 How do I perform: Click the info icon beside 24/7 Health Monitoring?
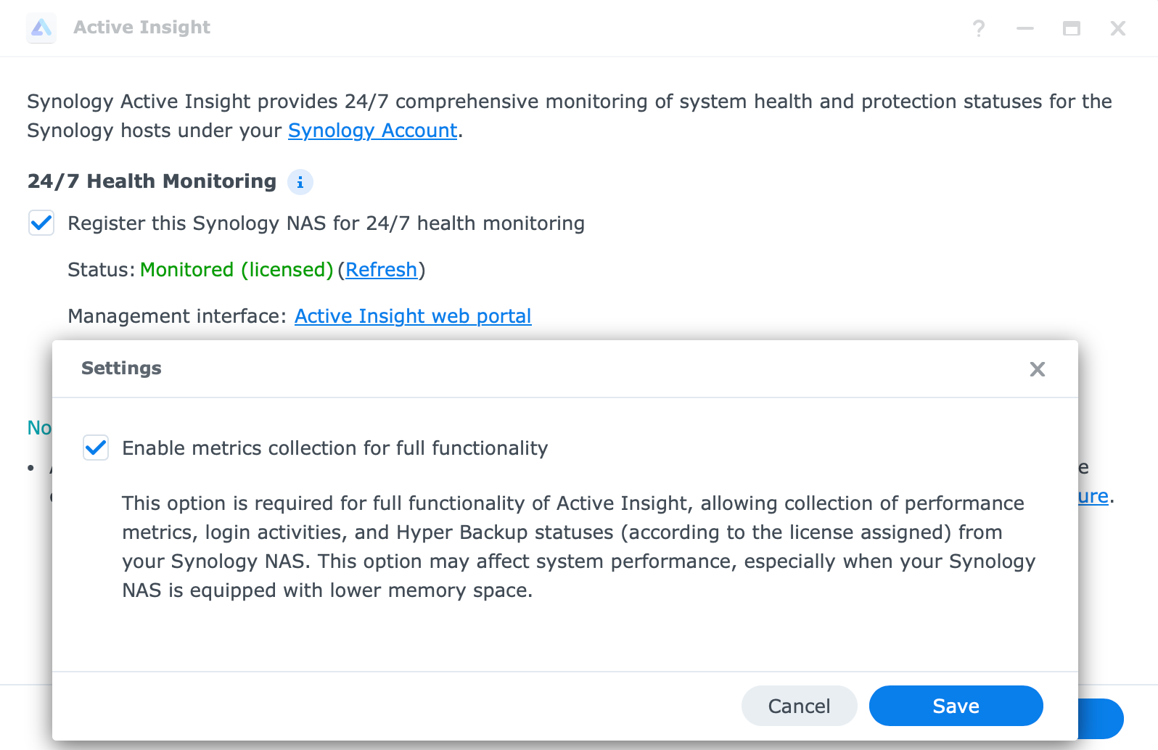point(300,182)
